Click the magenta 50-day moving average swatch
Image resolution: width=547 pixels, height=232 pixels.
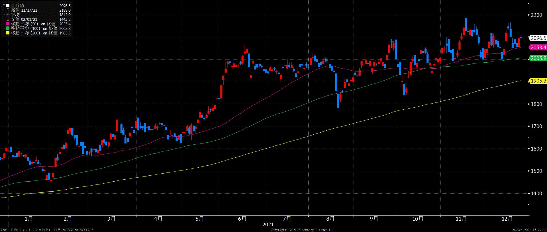7,24
